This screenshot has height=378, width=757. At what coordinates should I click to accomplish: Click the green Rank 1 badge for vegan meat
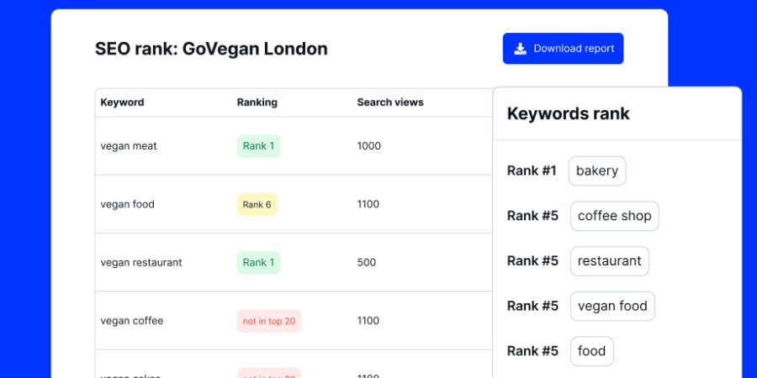coord(258,146)
